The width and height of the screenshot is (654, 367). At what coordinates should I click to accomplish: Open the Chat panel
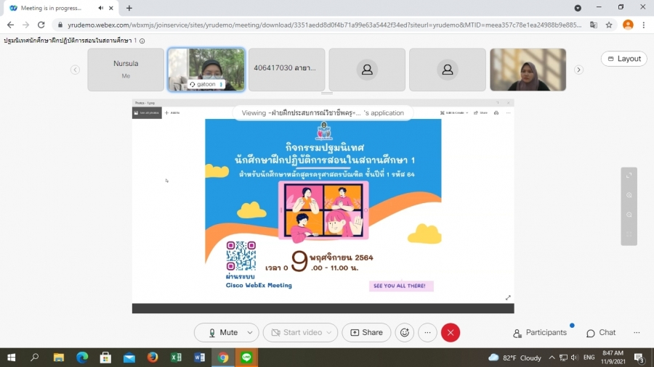tap(601, 332)
